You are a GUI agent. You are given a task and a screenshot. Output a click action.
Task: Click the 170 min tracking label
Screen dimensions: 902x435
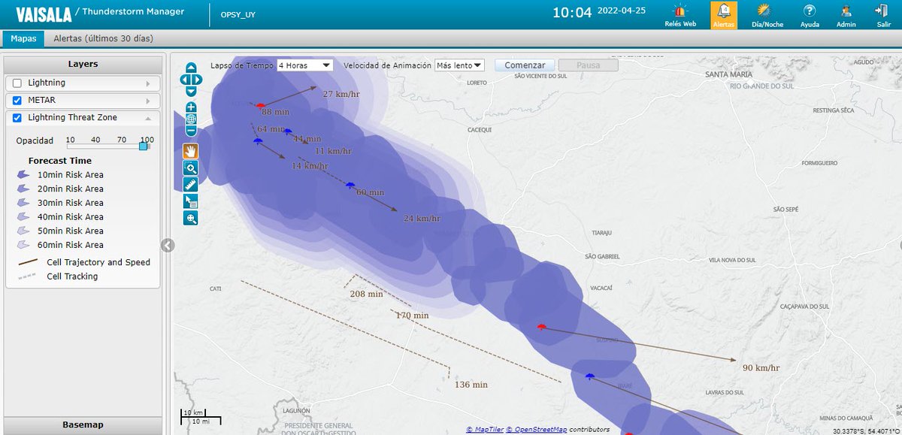tap(412, 316)
